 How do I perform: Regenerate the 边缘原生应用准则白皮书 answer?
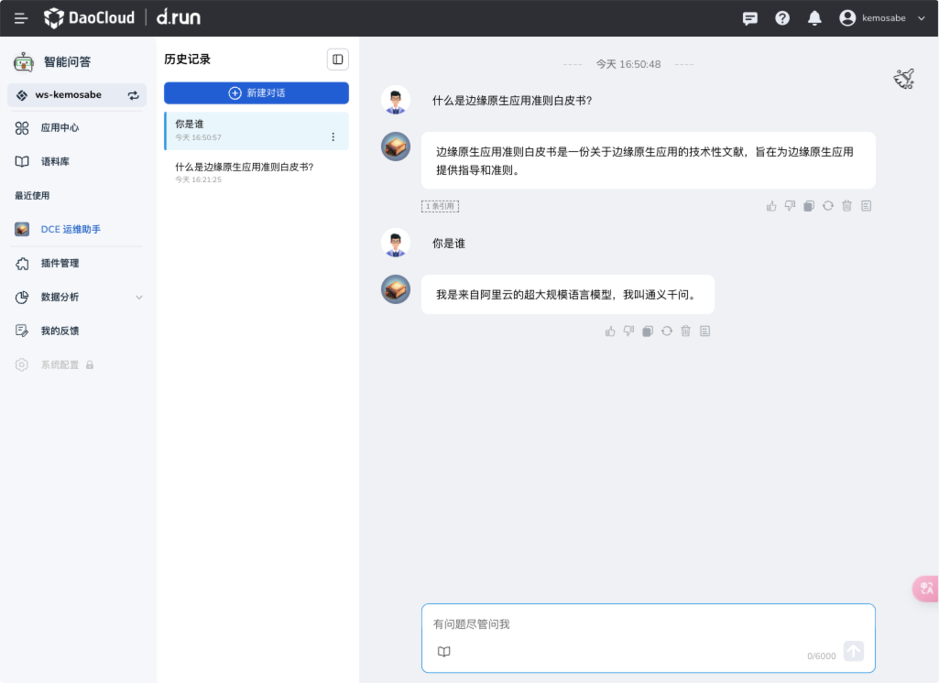tap(827, 206)
